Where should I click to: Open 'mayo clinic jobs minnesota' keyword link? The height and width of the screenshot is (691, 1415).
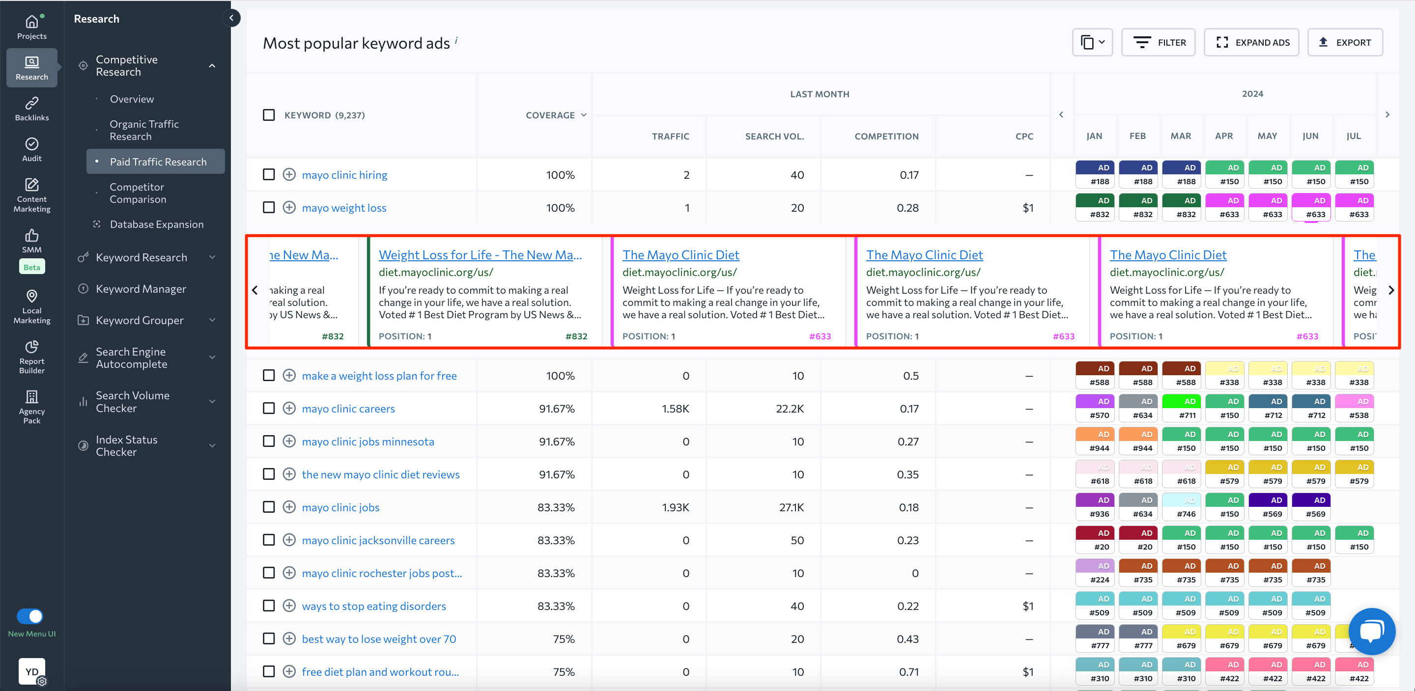(368, 441)
